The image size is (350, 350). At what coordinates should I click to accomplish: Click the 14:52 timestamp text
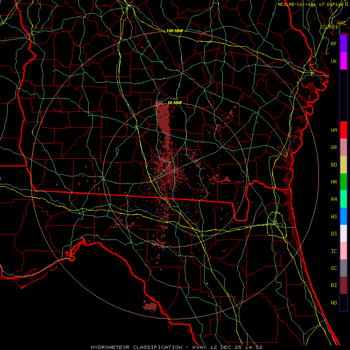254,347
